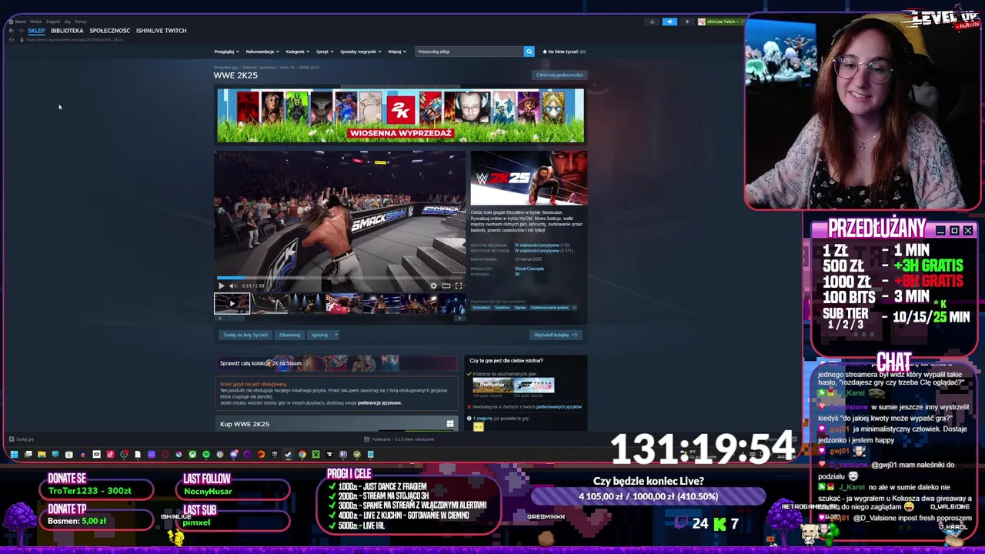Open the Steam menu in menu bar
985x554 pixels.
pos(20,22)
